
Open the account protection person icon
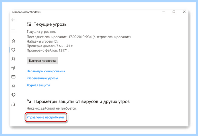pyautogui.click(x=13, y=59)
